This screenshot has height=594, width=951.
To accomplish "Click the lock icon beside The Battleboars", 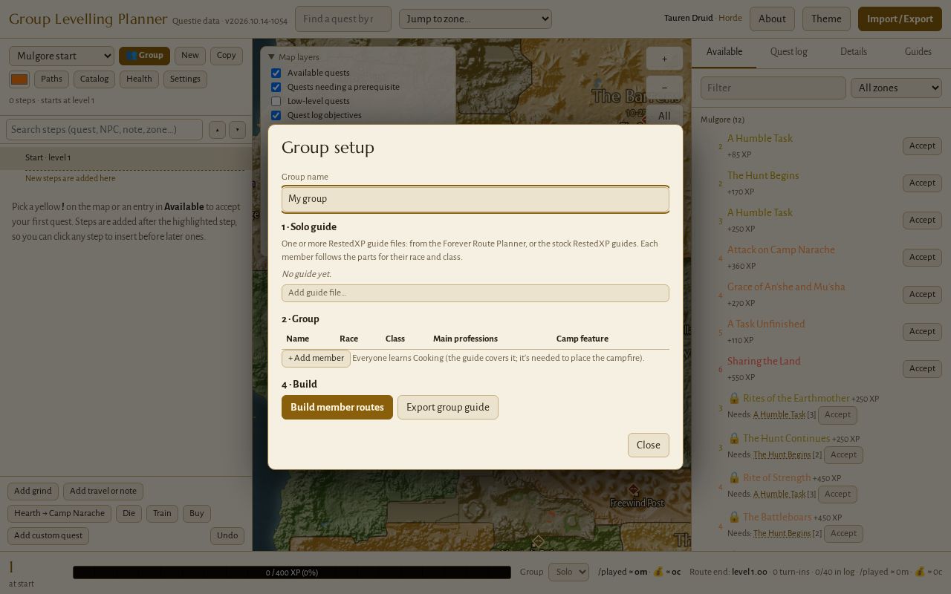I will pos(734,517).
